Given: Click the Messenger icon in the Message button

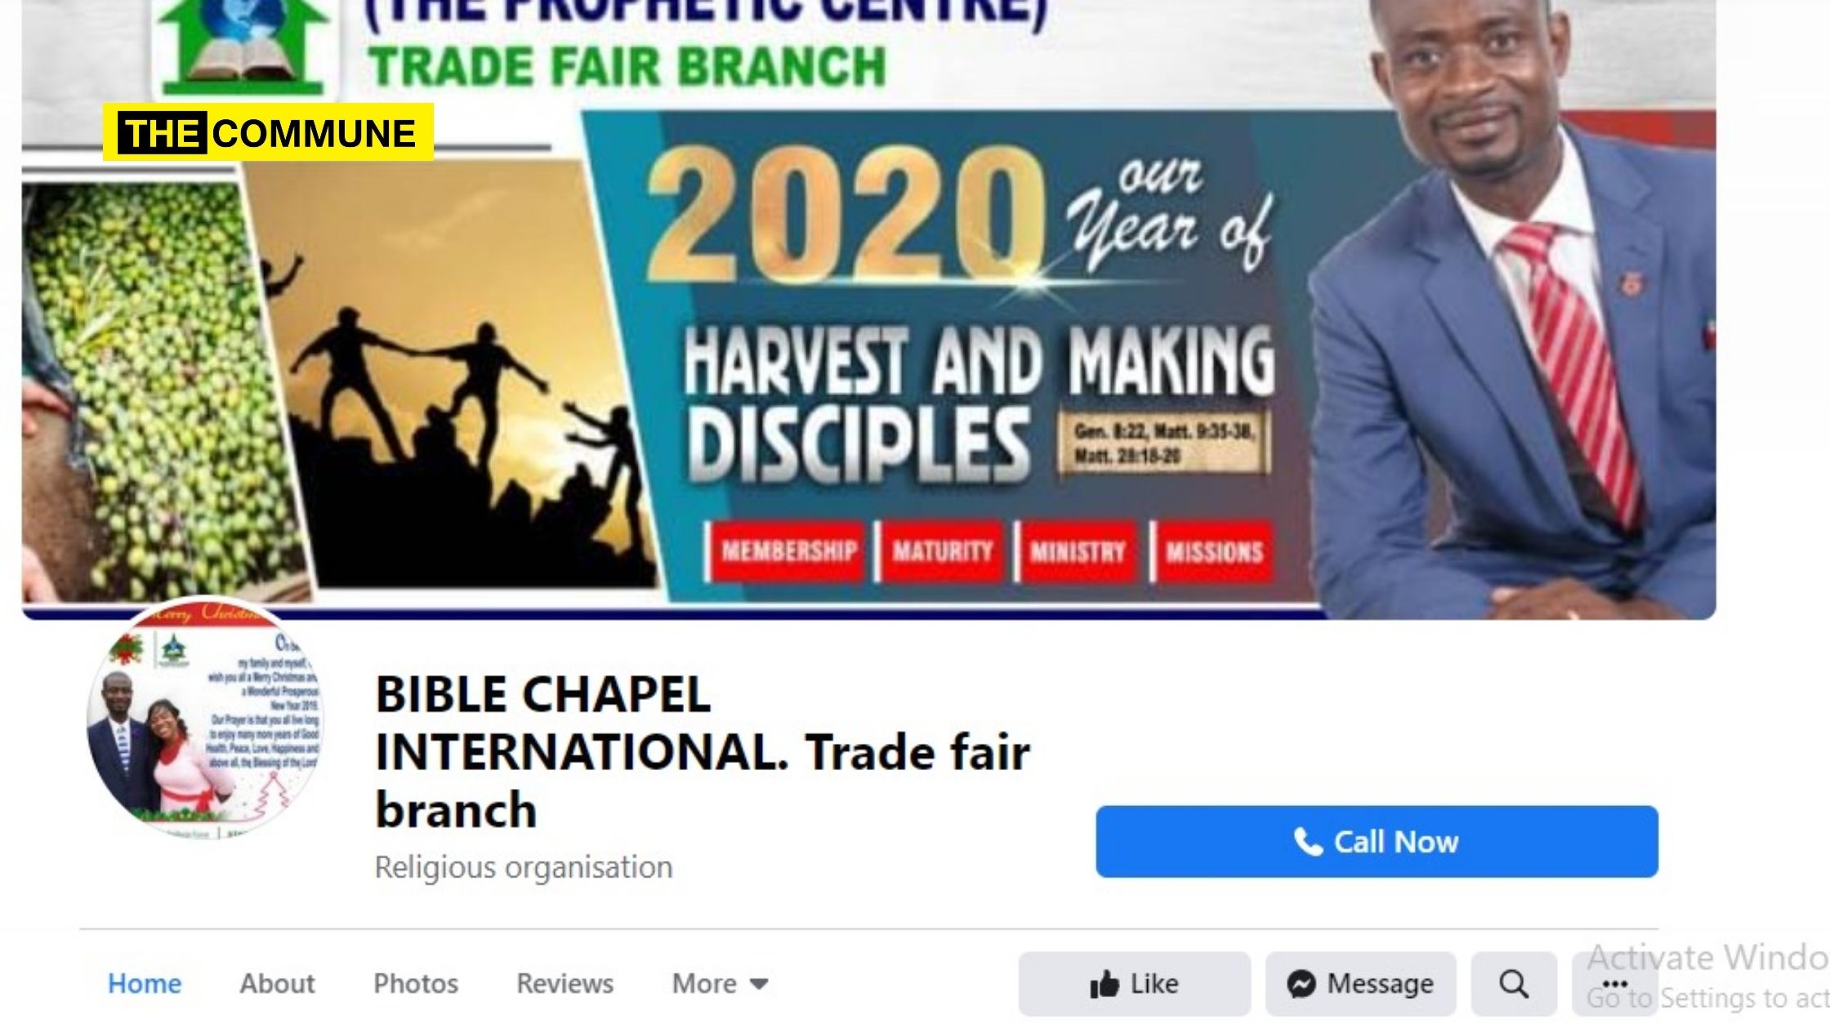Looking at the screenshot, I should coord(1301,984).
